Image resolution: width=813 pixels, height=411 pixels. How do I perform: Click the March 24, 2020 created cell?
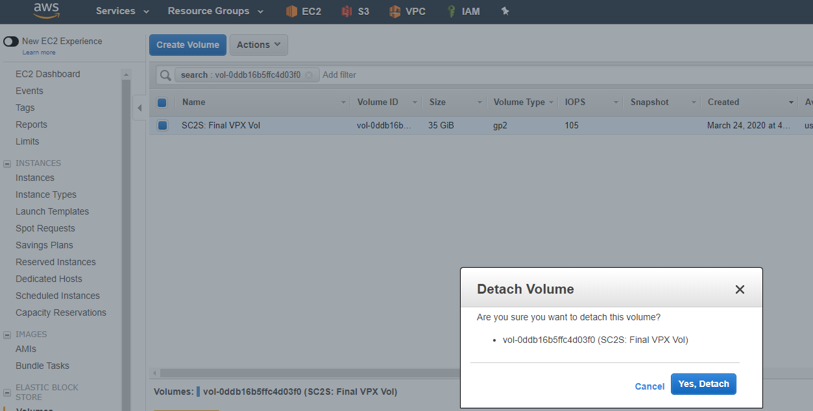click(749, 126)
